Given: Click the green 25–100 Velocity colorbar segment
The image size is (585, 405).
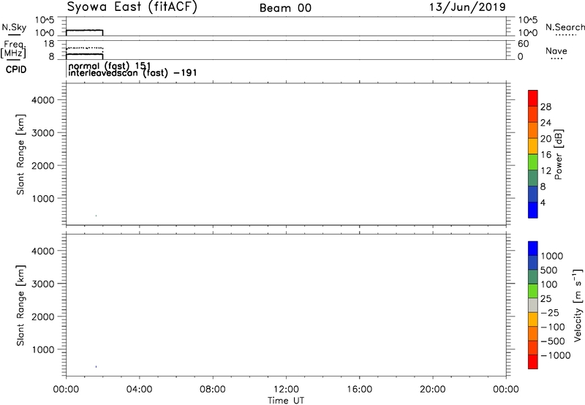Looking at the screenshot, I should coord(533,291).
